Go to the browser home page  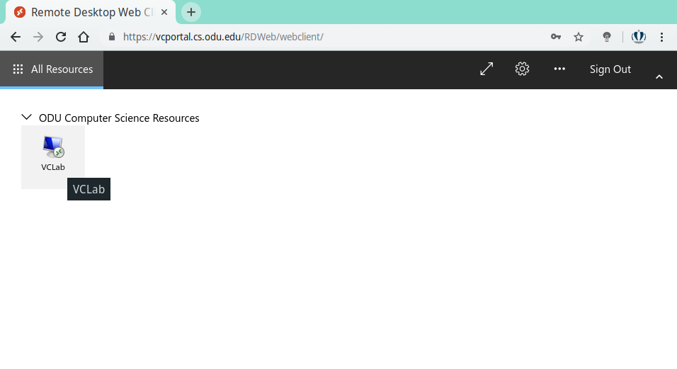(84, 37)
